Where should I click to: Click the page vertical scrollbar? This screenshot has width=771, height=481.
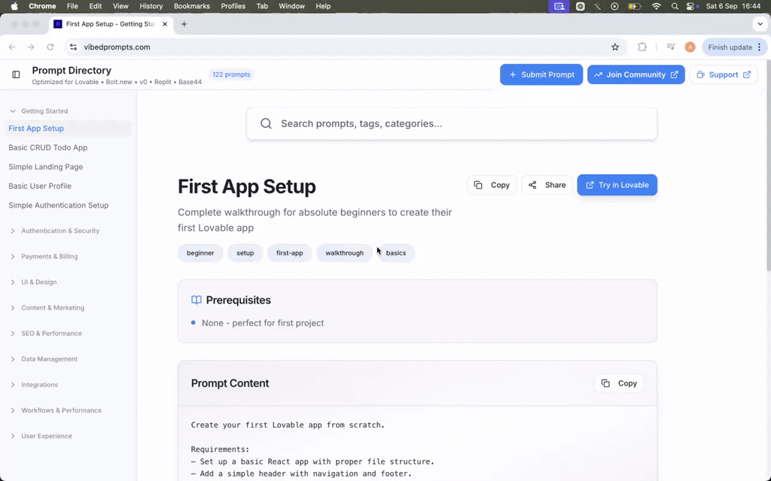[769, 167]
